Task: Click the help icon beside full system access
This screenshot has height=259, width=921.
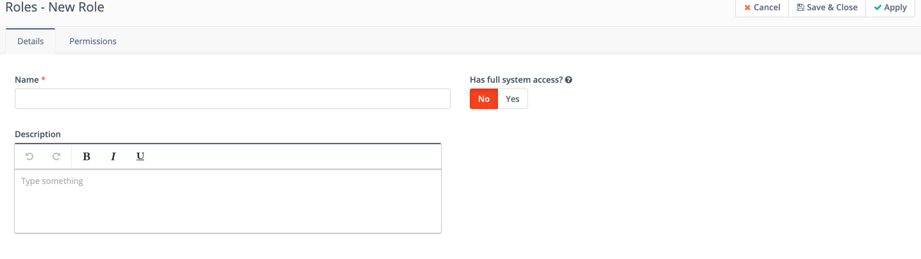Action: tap(568, 80)
